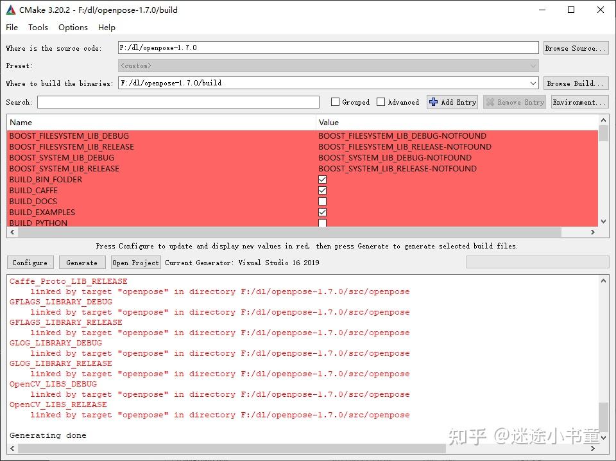The height and width of the screenshot is (461, 616).
Task: Check the BUILD_DOCS option
Action: (321, 201)
